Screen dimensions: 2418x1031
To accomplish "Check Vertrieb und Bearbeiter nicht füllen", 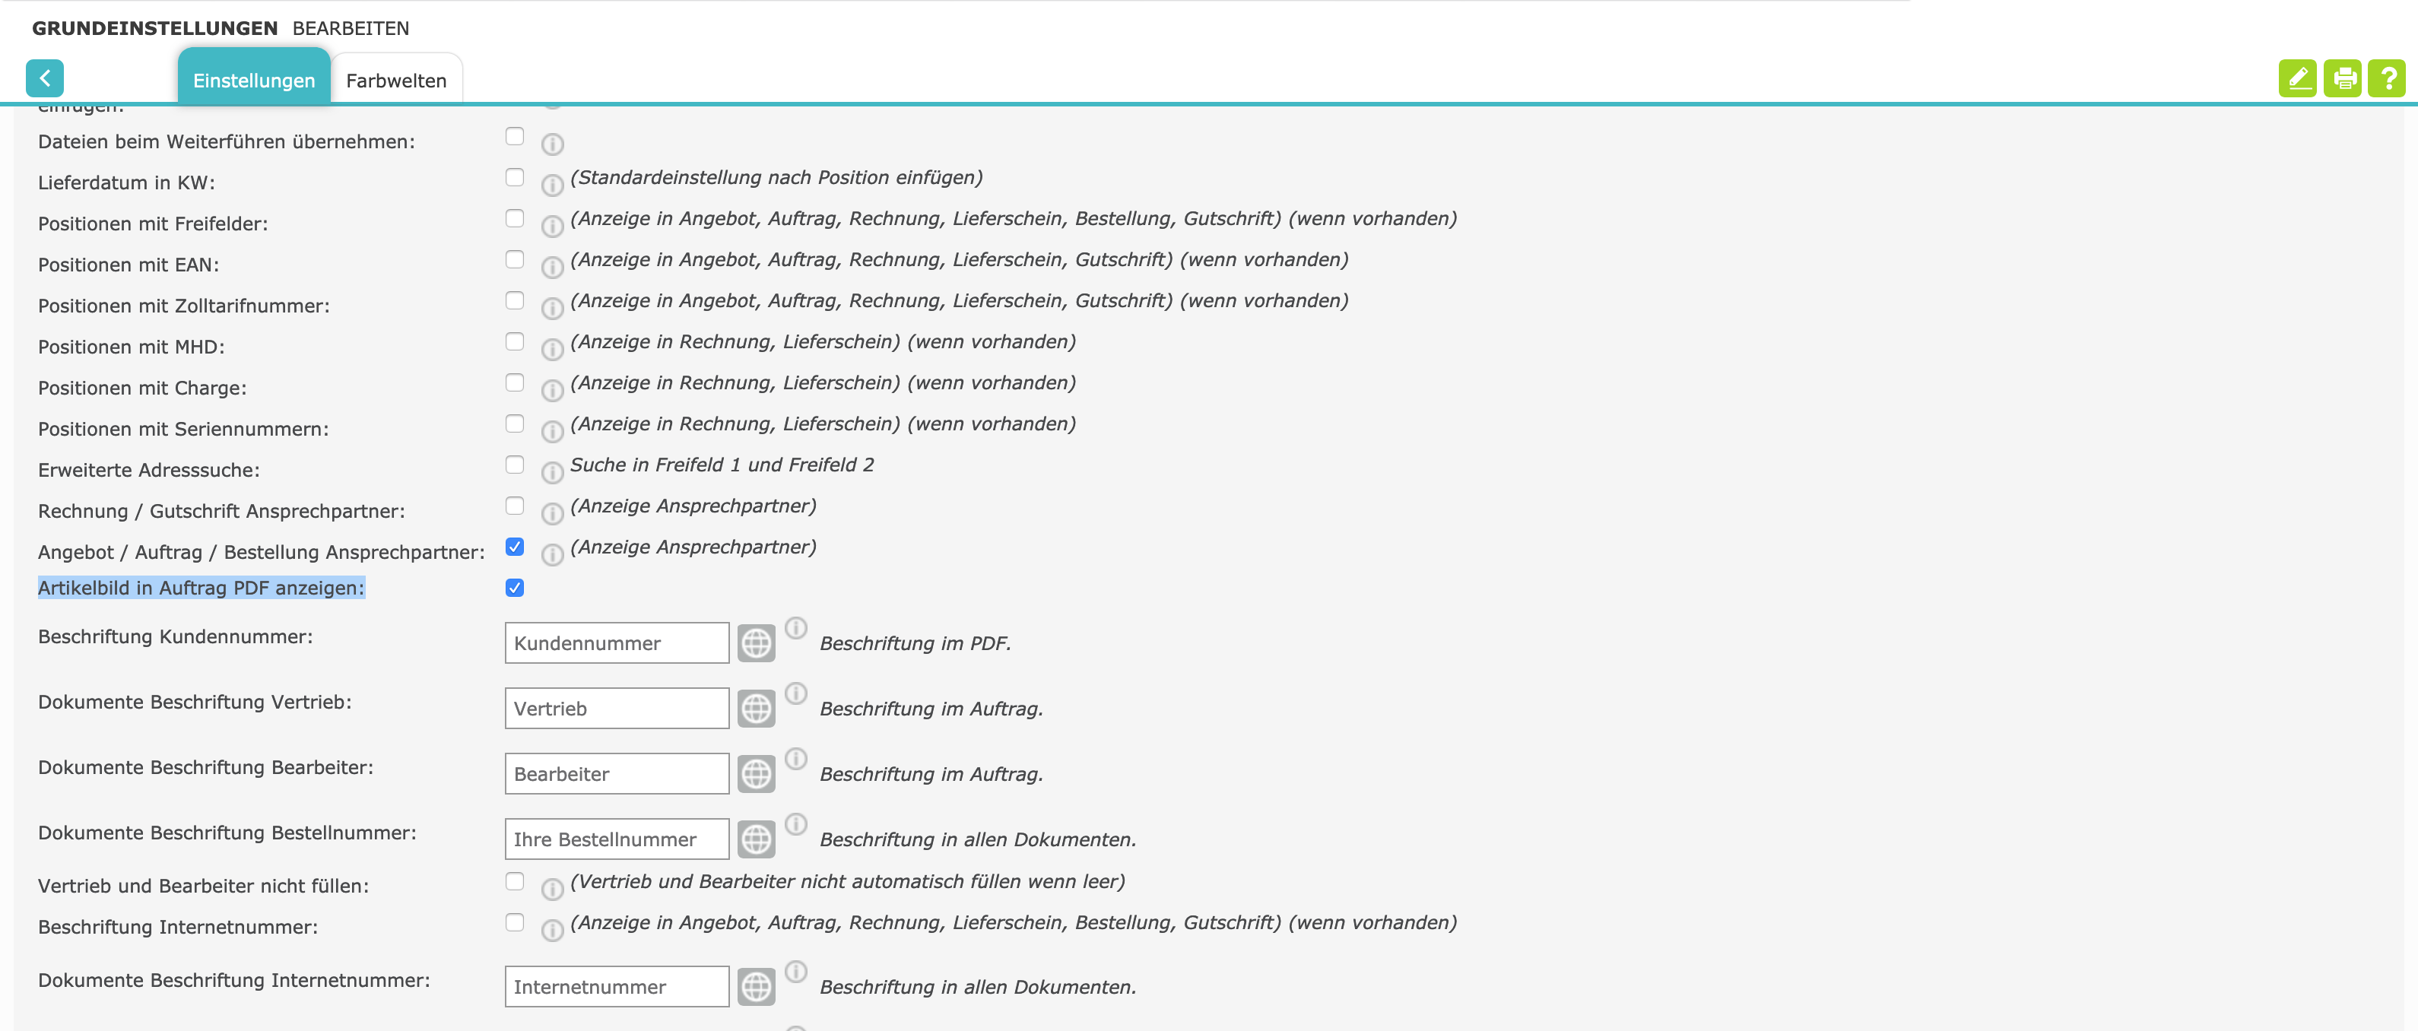I will [x=514, y=880].
